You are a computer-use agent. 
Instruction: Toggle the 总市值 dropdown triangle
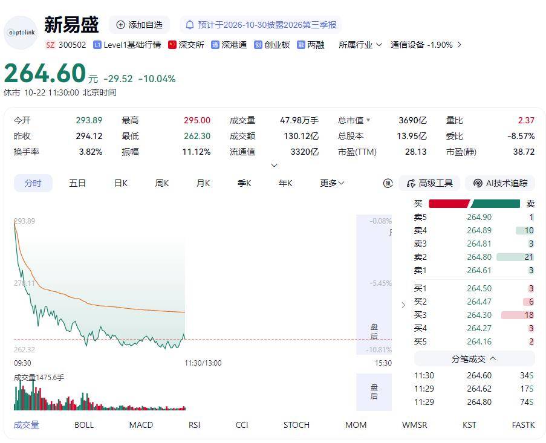(368, 120)
